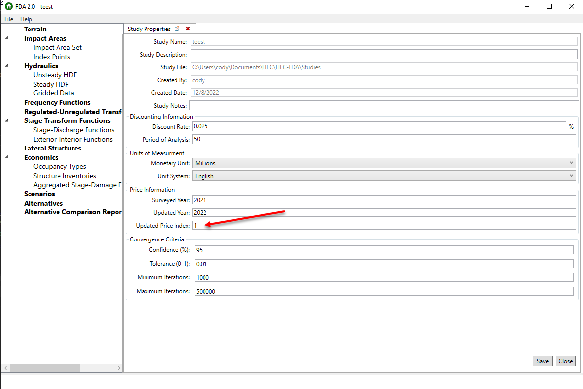Pop out Study Properties into a separate window
This screenshot has width=583, height=389.
(177, 29)
